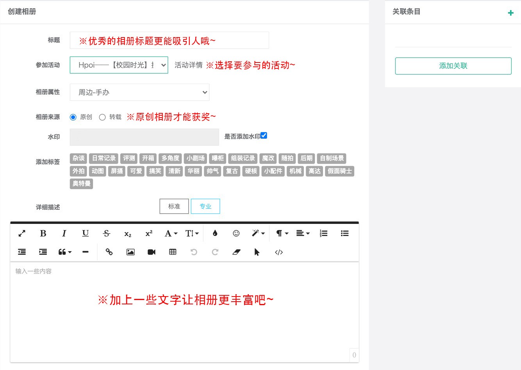This screenshot has width=521, height=370.
Task: Switch to the 标准 editor tab
Action: (174, 206)
